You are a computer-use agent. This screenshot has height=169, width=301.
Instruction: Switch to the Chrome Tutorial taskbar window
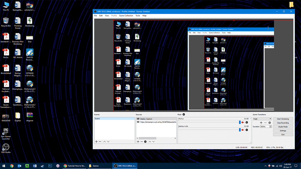[x=74, y=166]
